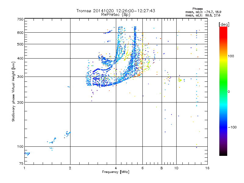Click the y-axis label '750'
Viewport: 244px width, 183px height.
[x=20, y=19]
